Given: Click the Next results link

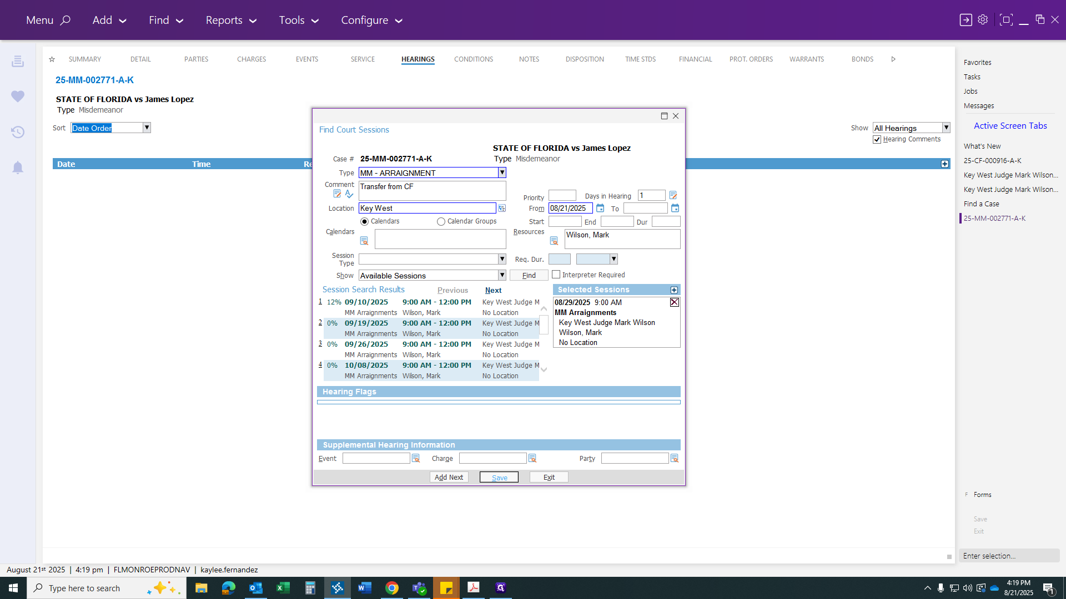Looking at the screenshot, I should tap(493, 290).
